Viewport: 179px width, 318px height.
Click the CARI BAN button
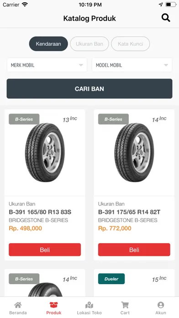[89, 89]
